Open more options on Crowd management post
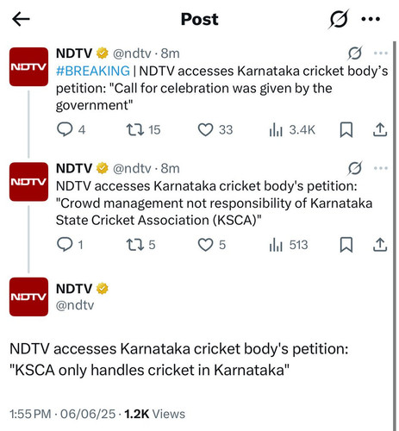 point(381,168)
